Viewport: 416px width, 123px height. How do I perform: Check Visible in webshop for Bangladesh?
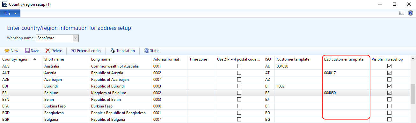(389, 113)
